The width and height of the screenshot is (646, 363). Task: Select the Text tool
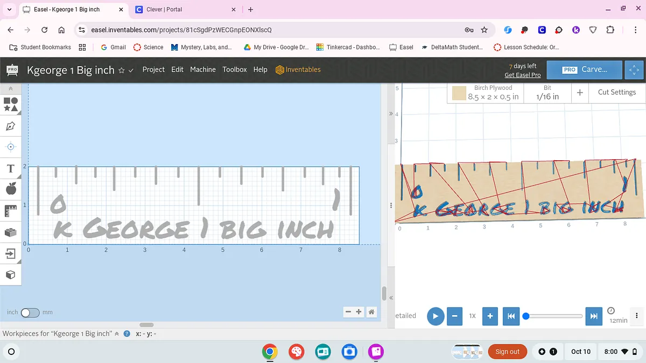point(10,169)
